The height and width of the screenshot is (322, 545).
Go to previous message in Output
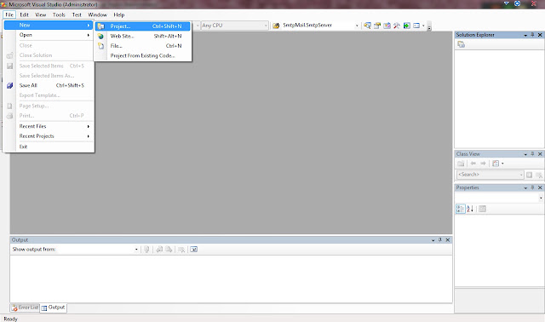click(x=159, y=250)
